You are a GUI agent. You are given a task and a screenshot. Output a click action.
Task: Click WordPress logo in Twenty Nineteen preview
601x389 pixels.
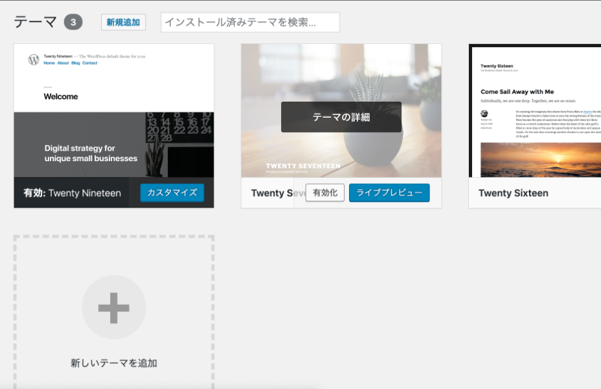(x=34, y=60)
